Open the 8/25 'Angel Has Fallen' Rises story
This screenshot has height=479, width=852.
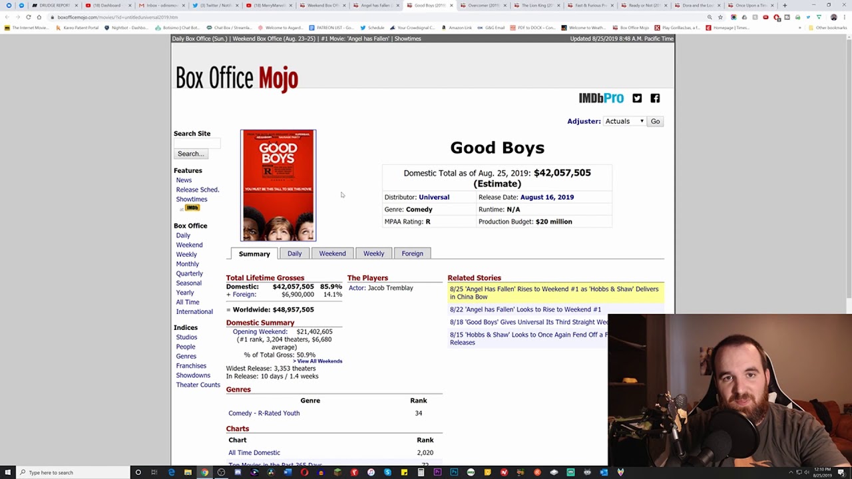pos(554,293)
